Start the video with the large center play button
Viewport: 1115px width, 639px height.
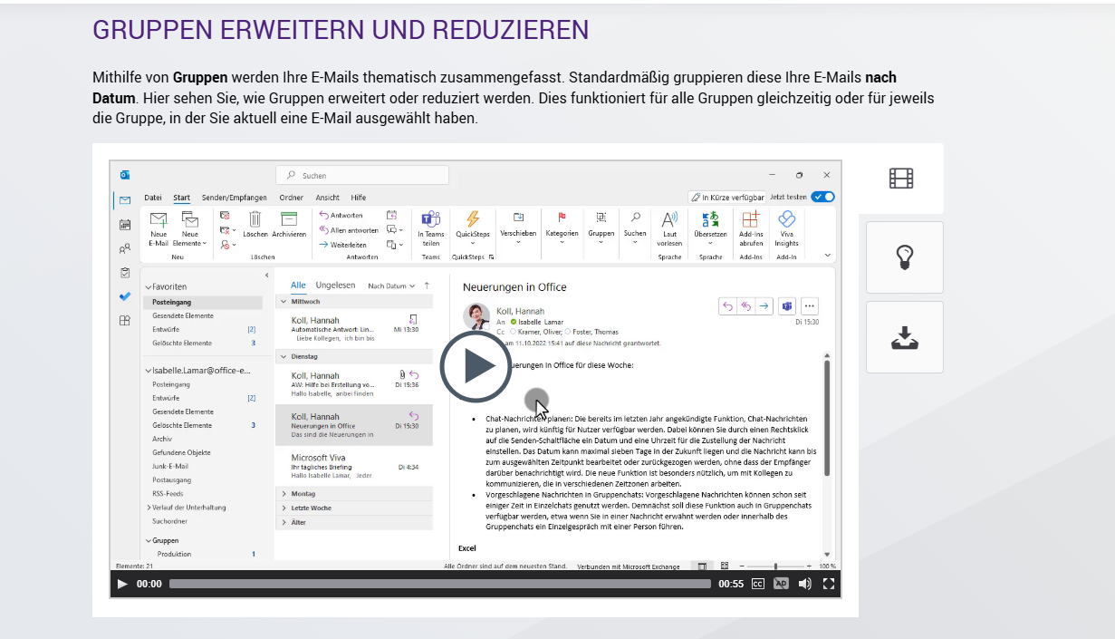476,366
